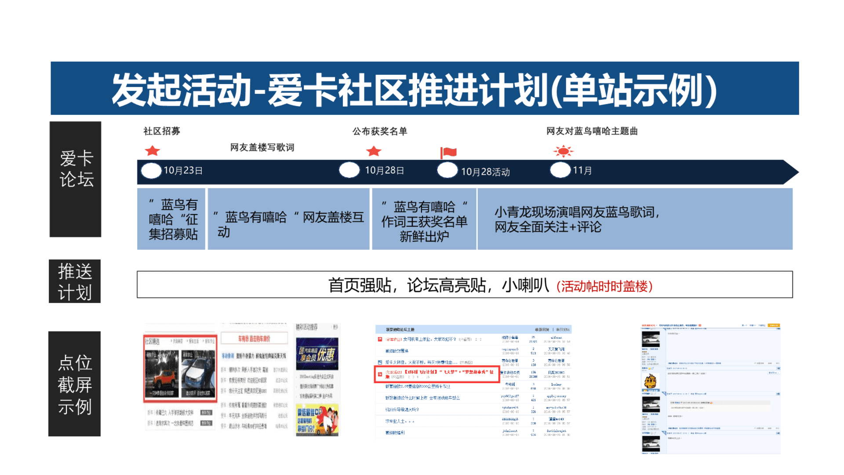Image resolution: width=844 pixels, height=475 pixels.
Task: Open the forum post page screenshot on right
Action: point(711,388)
